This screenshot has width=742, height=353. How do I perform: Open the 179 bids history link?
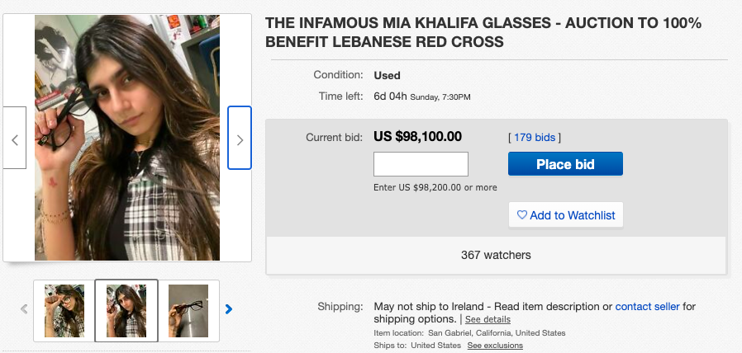(x=535, y=138)
